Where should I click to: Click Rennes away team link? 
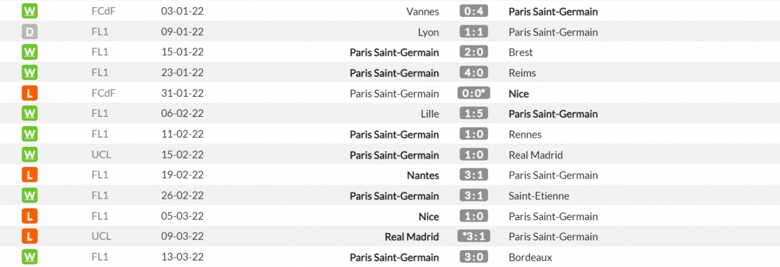525,134
